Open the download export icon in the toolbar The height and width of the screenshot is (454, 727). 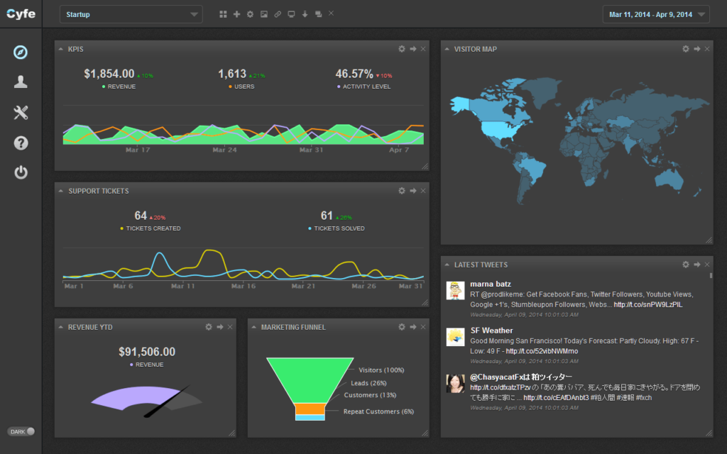pyautogui.click(x=305, y=14)
